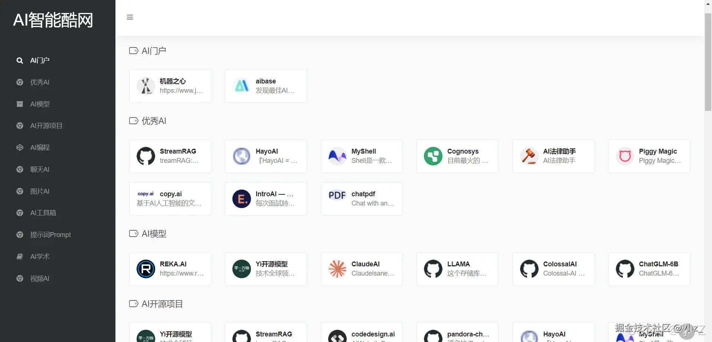
Task: Click the IntroAI description 每次面試時…
Action: (x=275, y=203)
